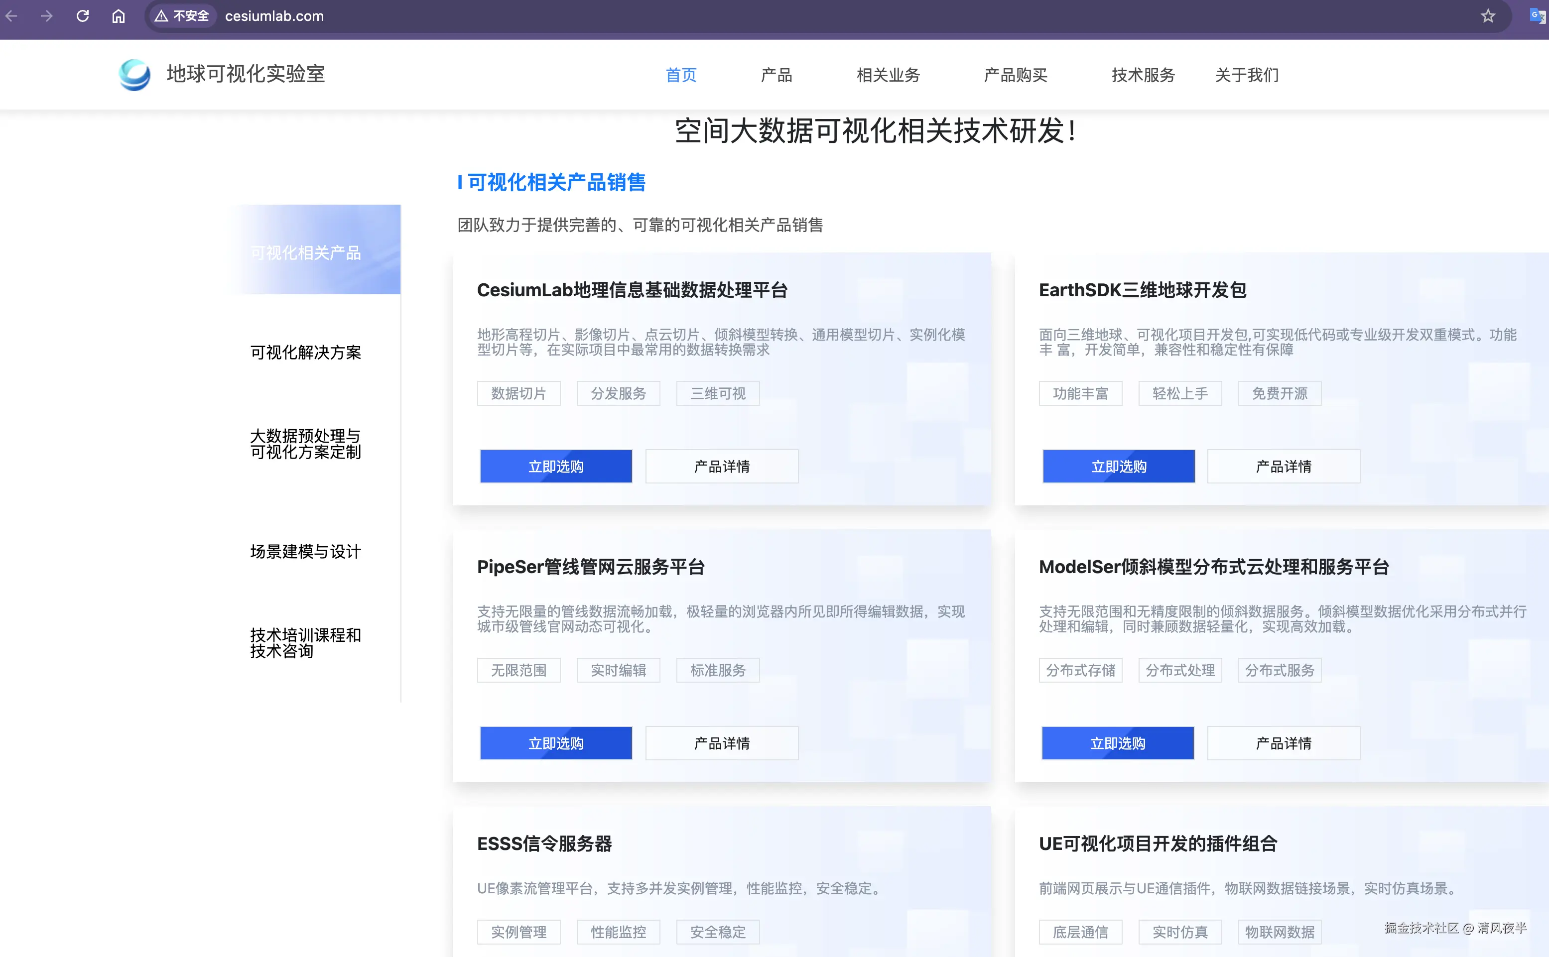This screenshot has width=1549, height=957.
Task: Open the 产品 navigation menu
Action: click(x=776, y=75)
